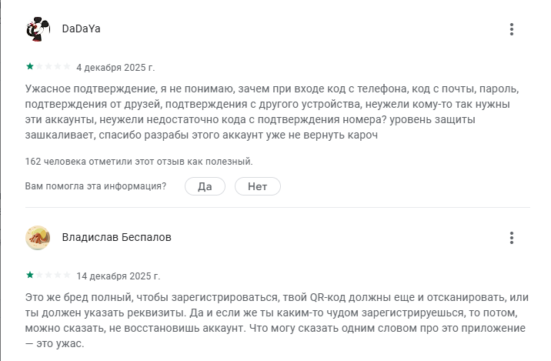551x361 pixels.
Task: Click the green filled star in DaDaYa's rating
Action: coord(30,66)
